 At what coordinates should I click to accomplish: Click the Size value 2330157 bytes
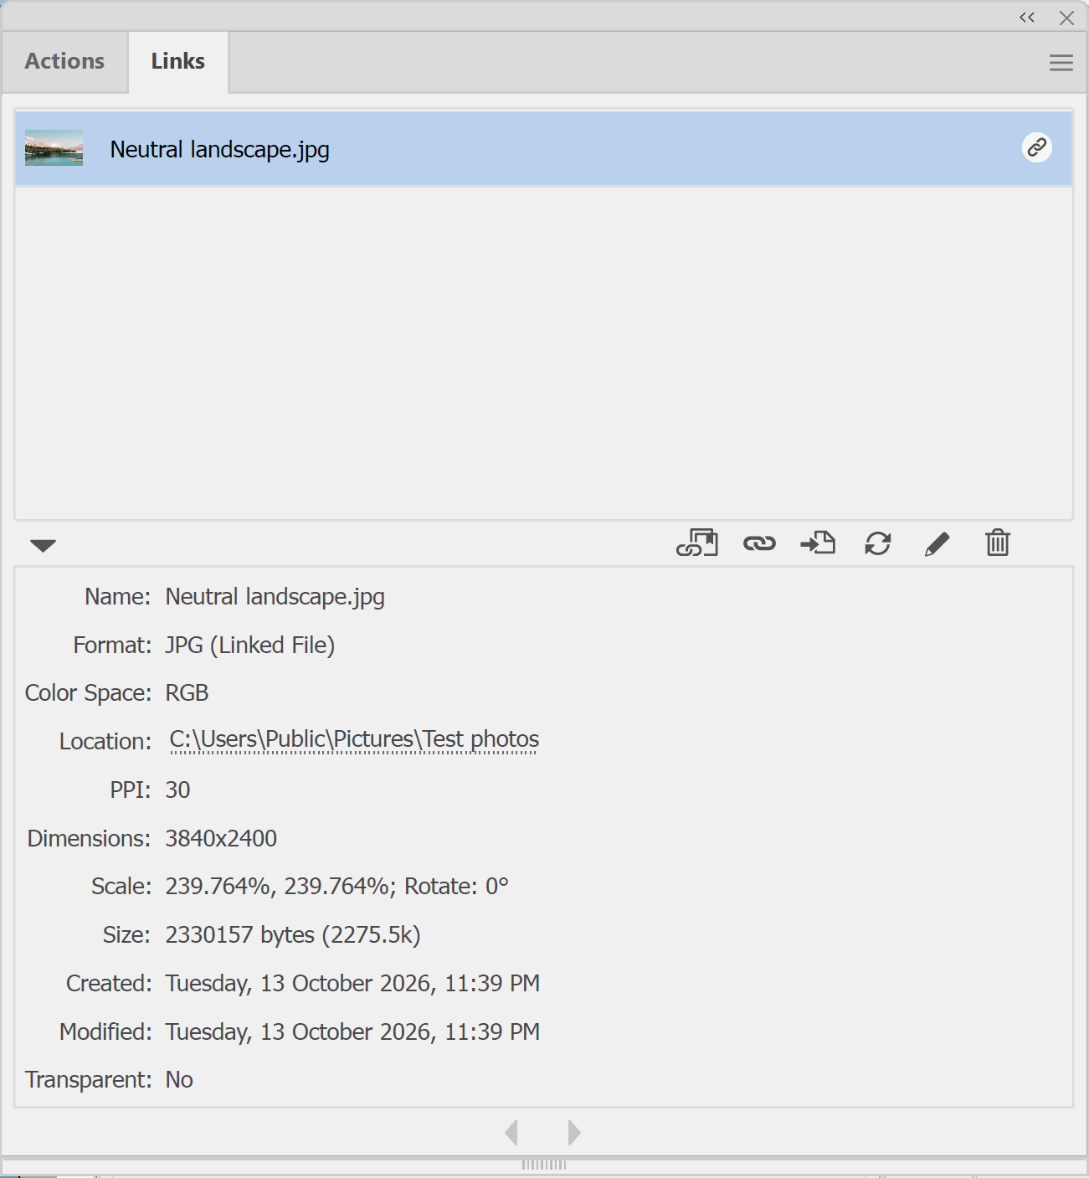(x=293, y=935)
